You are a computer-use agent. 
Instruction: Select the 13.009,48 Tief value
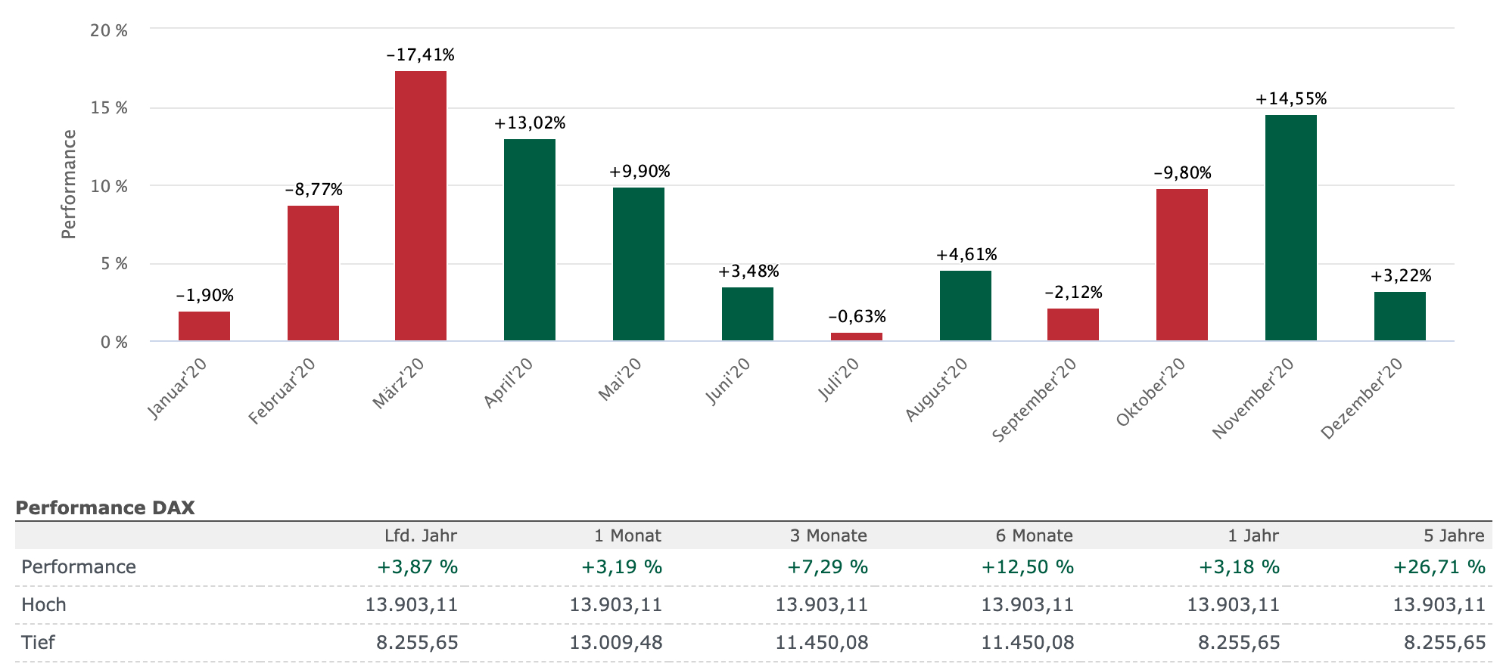pos(616,643)
